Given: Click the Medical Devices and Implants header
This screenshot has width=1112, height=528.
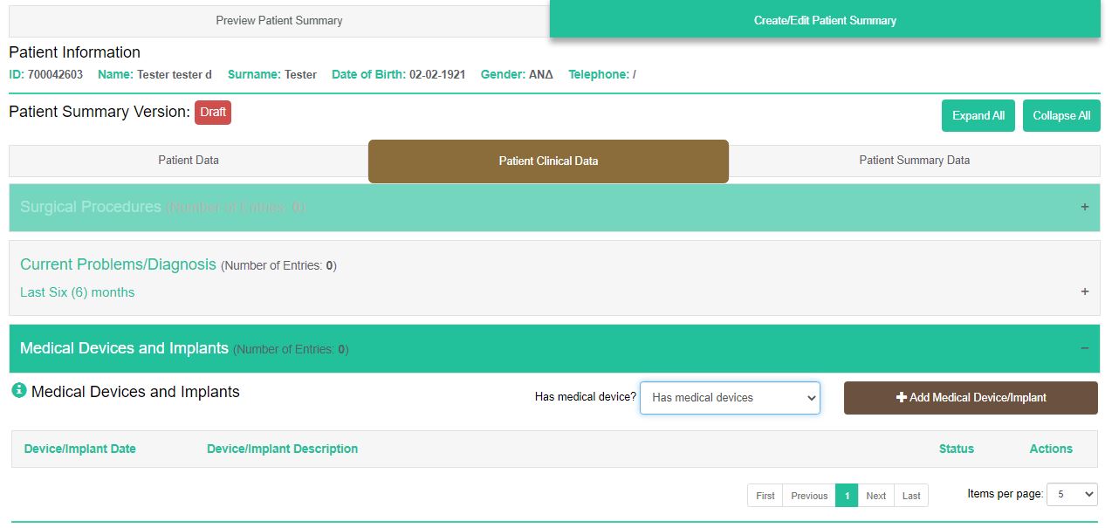Looking at the screenshot, I should click(124, 348).
